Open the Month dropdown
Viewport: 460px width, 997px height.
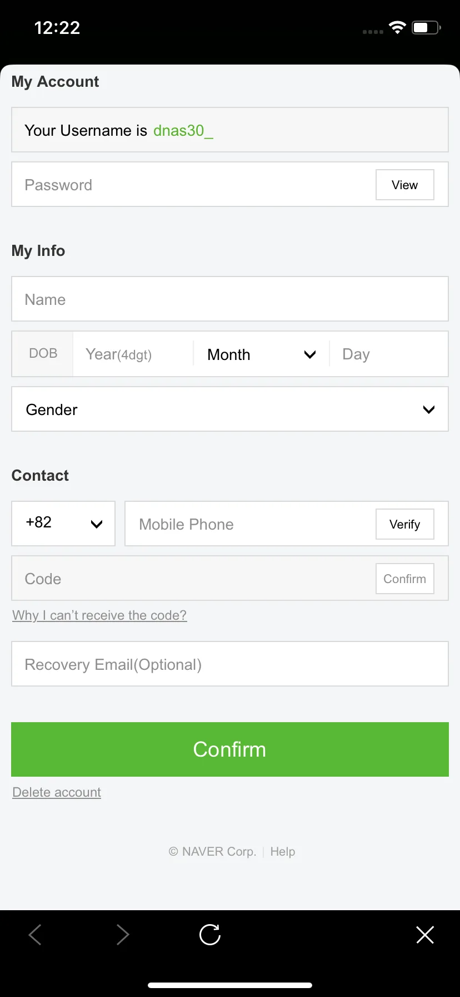point(261,354)
